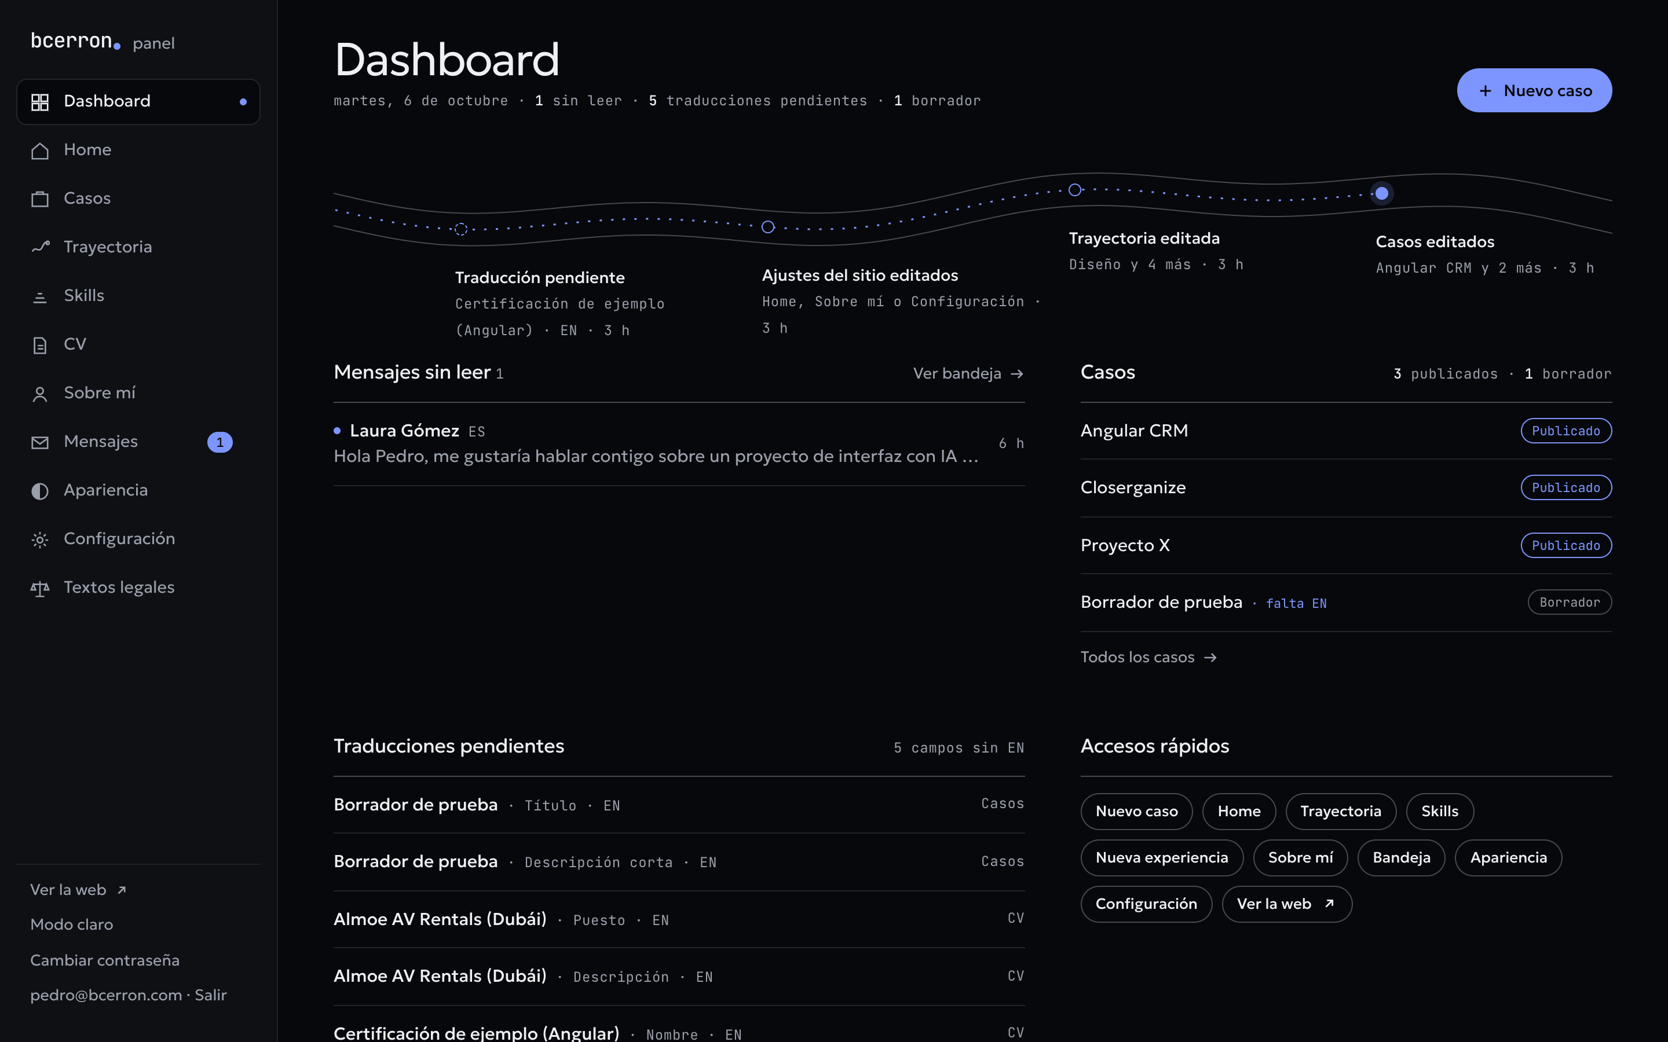Click the arrow next to Ver bandeja
The width and height of the screenshot is (1668, 1042).
1016,373
